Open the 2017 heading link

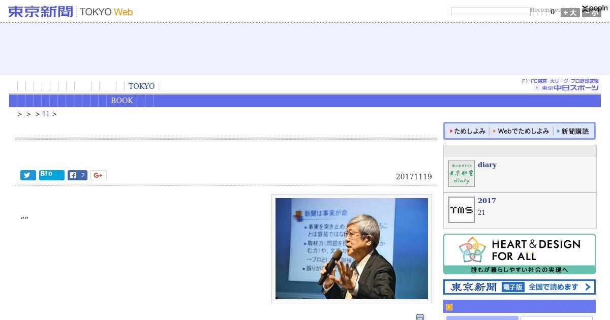coord(487,201)
